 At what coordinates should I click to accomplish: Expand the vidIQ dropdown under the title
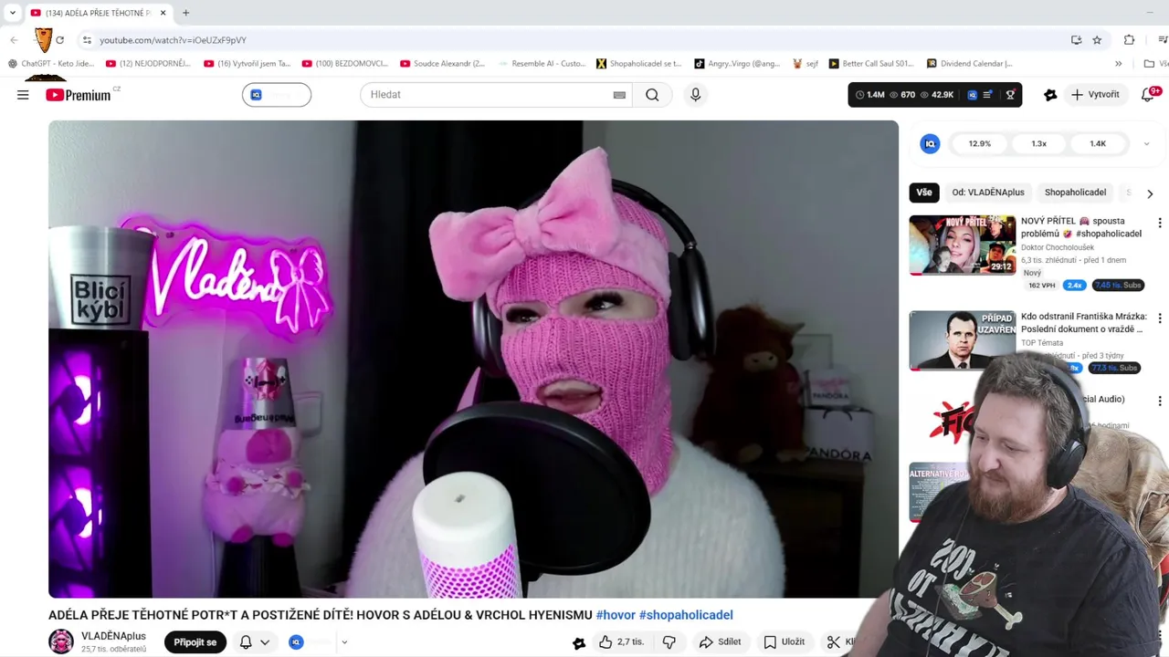[344, 642]
